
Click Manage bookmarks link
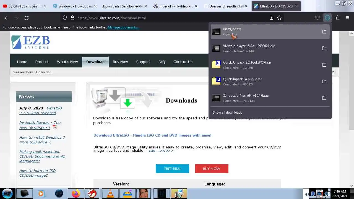[x=124, y=27]
